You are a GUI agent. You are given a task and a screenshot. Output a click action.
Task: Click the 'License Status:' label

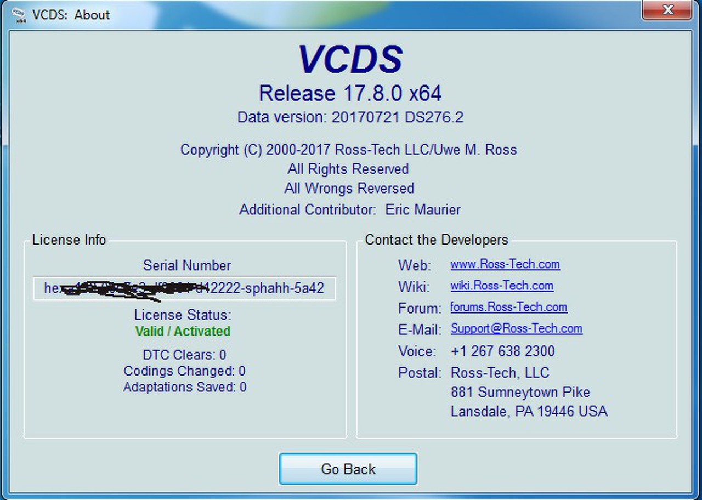point(183,315)
